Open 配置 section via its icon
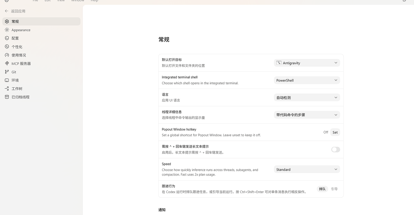414x215 pixels. pyautogui.click(x=7, y=38)
